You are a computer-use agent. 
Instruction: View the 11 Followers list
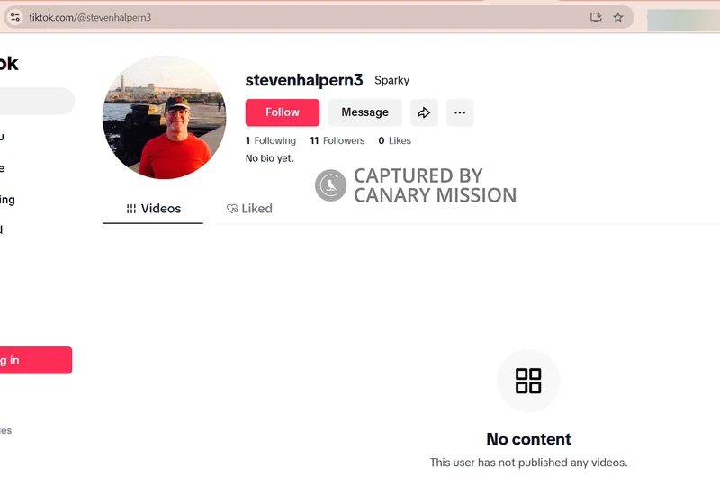click(337, 140)
